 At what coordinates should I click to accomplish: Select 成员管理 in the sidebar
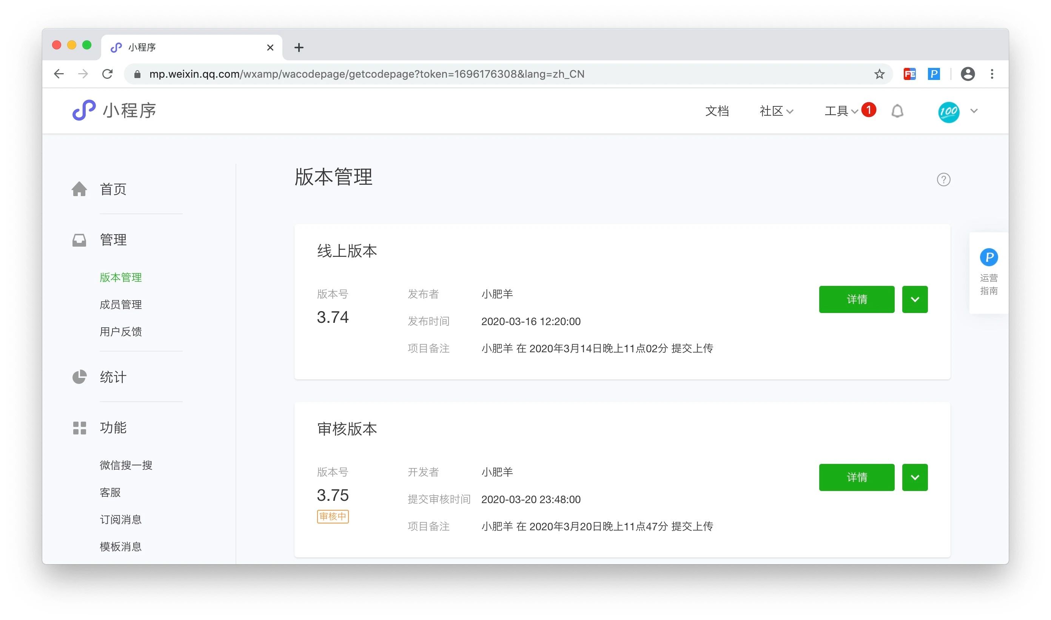tap(120, 305)
